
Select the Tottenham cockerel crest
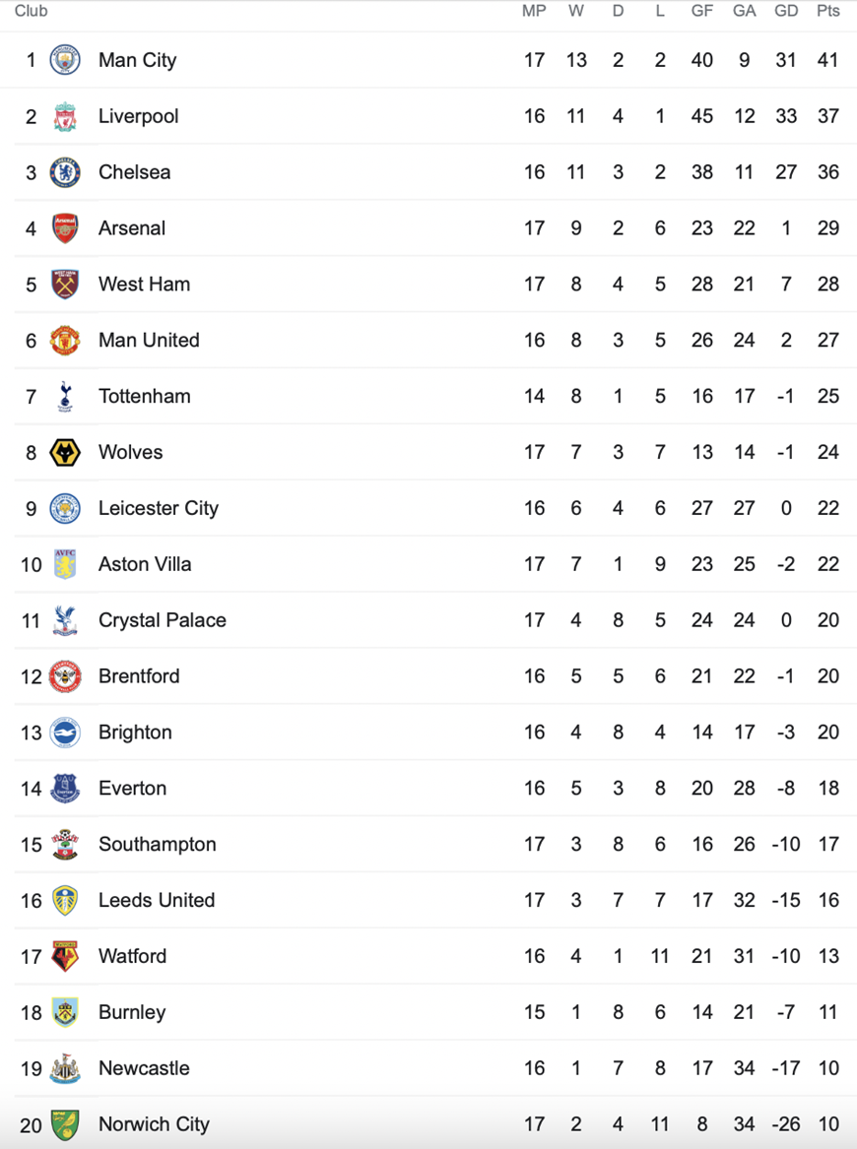coord(65,397)
